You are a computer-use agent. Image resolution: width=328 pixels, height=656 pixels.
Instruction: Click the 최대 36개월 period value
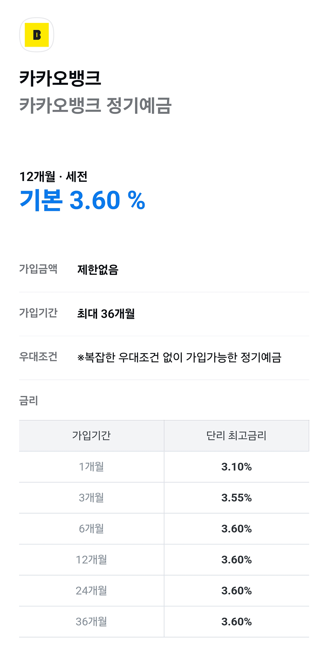pyautogui.click(x=106, y=314)
